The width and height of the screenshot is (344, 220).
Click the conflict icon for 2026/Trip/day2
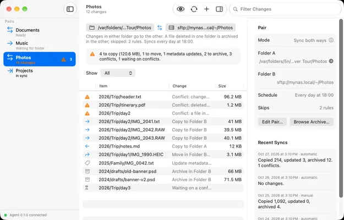coord(88,113)
